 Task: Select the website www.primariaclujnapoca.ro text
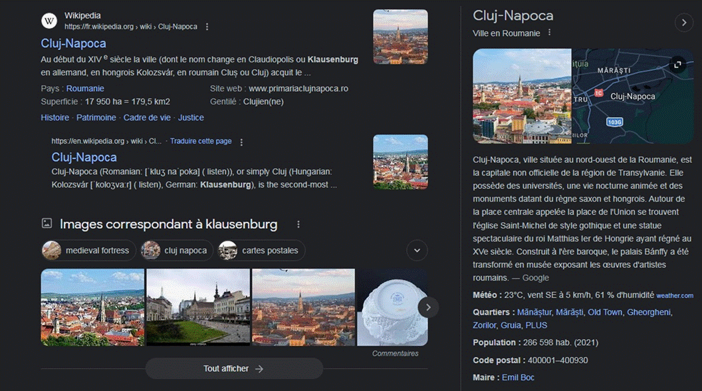298,88
